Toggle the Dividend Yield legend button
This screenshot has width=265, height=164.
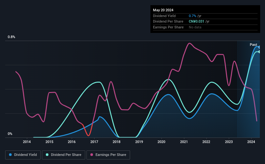[23, 155]
